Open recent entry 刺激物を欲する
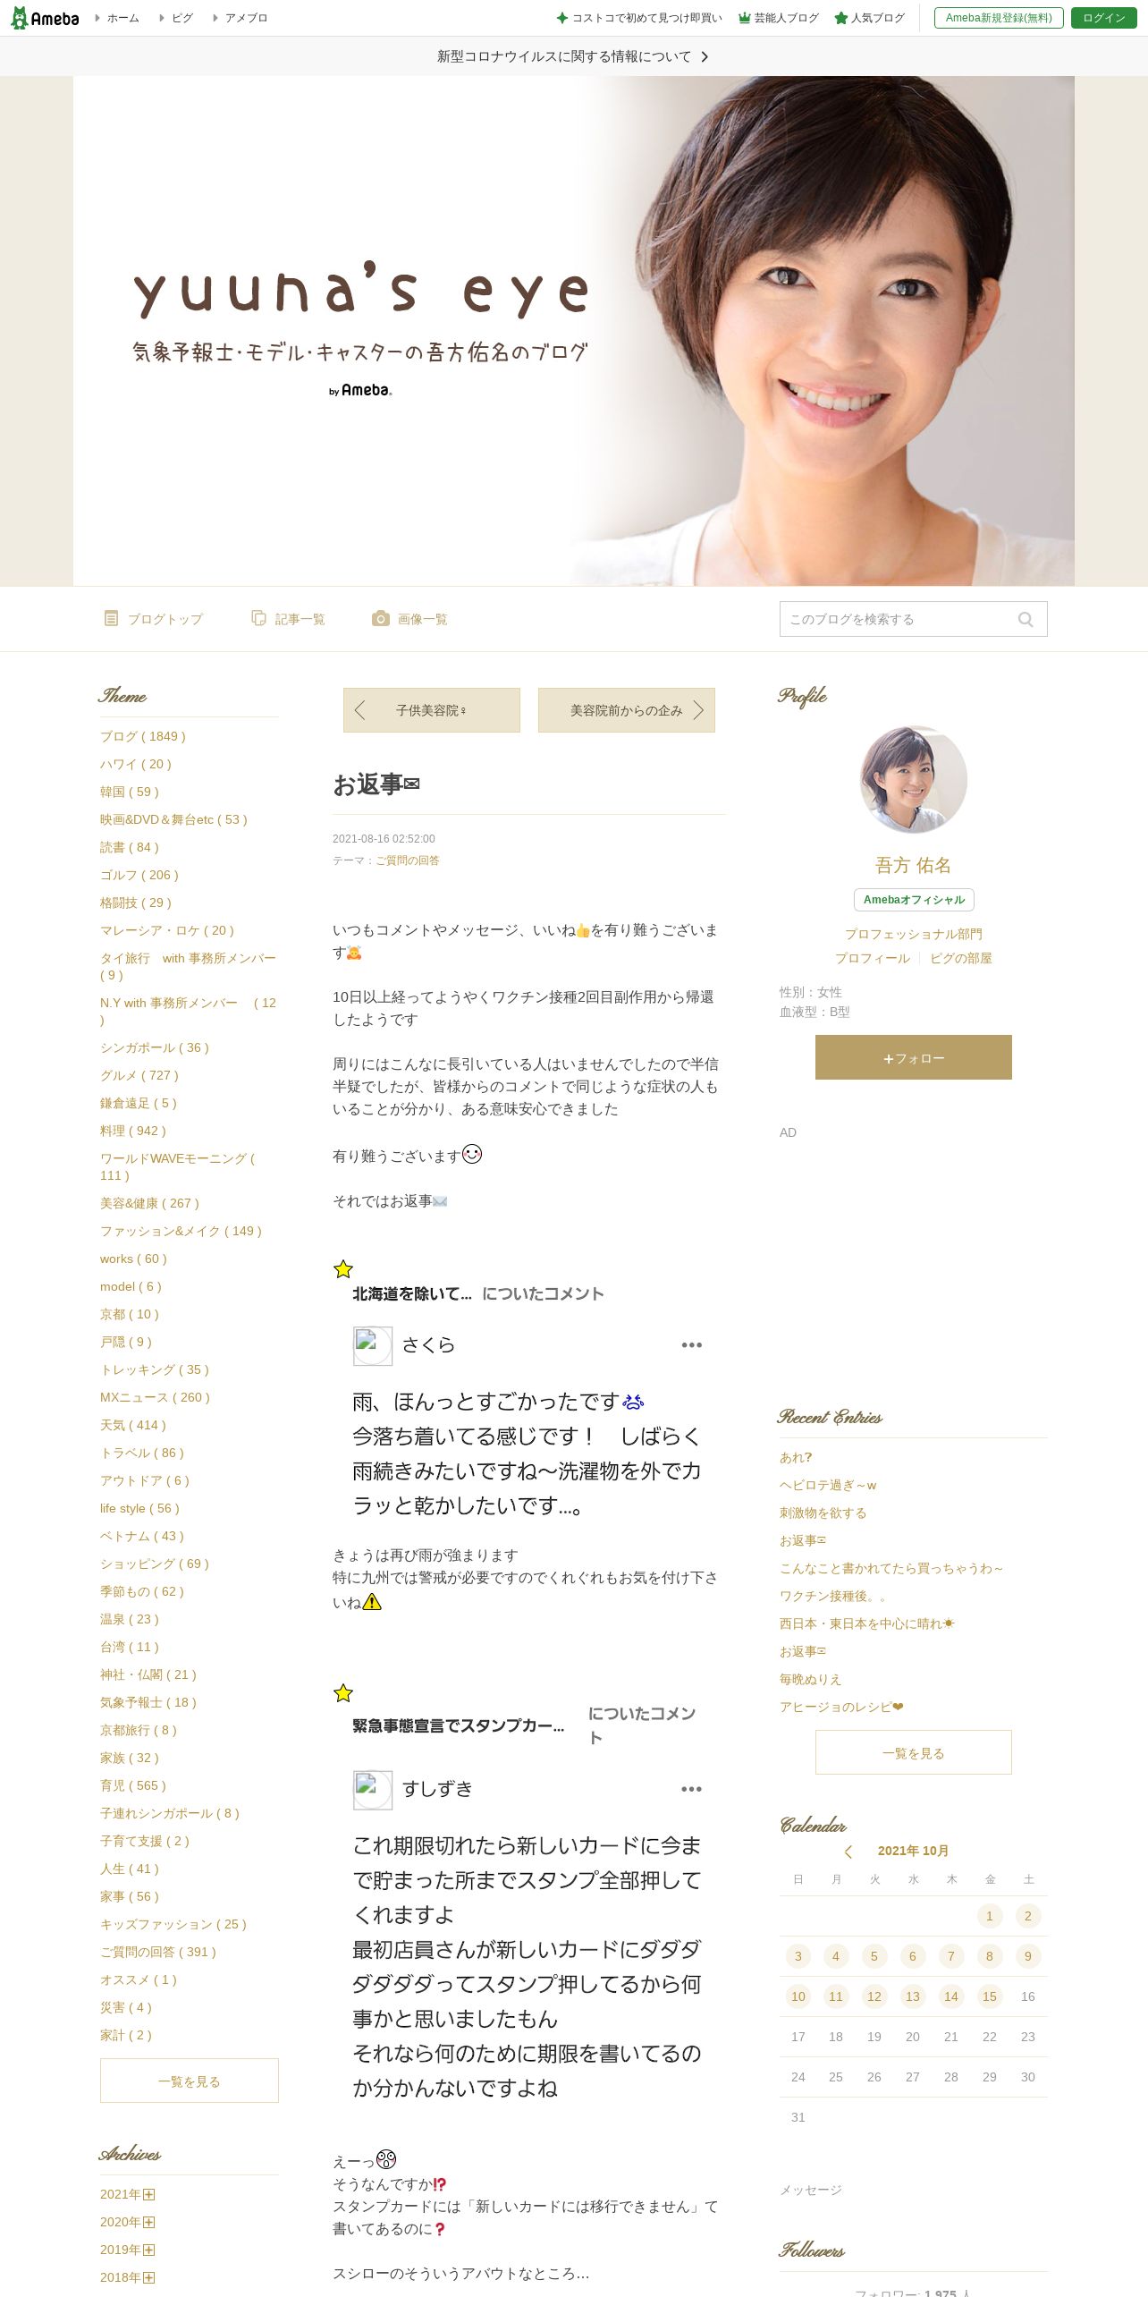 (823, 1513)
